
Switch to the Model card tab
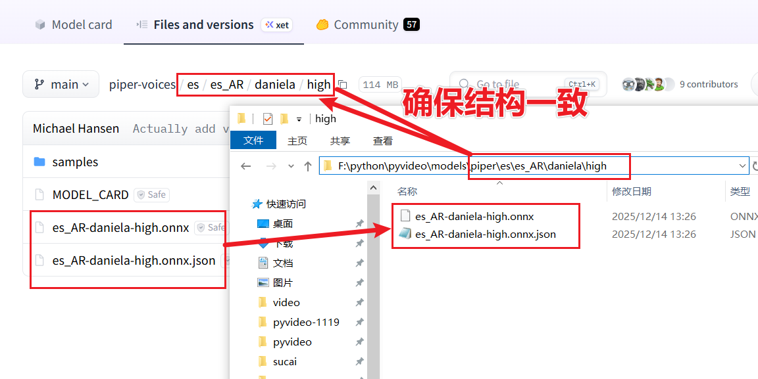click(73, 25)
